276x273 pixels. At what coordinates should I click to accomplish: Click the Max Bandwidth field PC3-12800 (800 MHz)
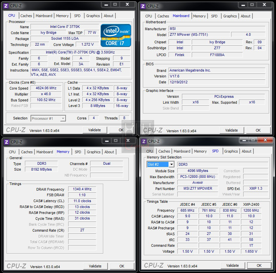click(x=198, y=177)
